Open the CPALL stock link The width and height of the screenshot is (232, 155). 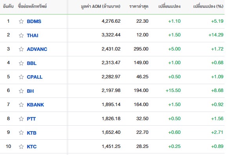coord(35,77)
